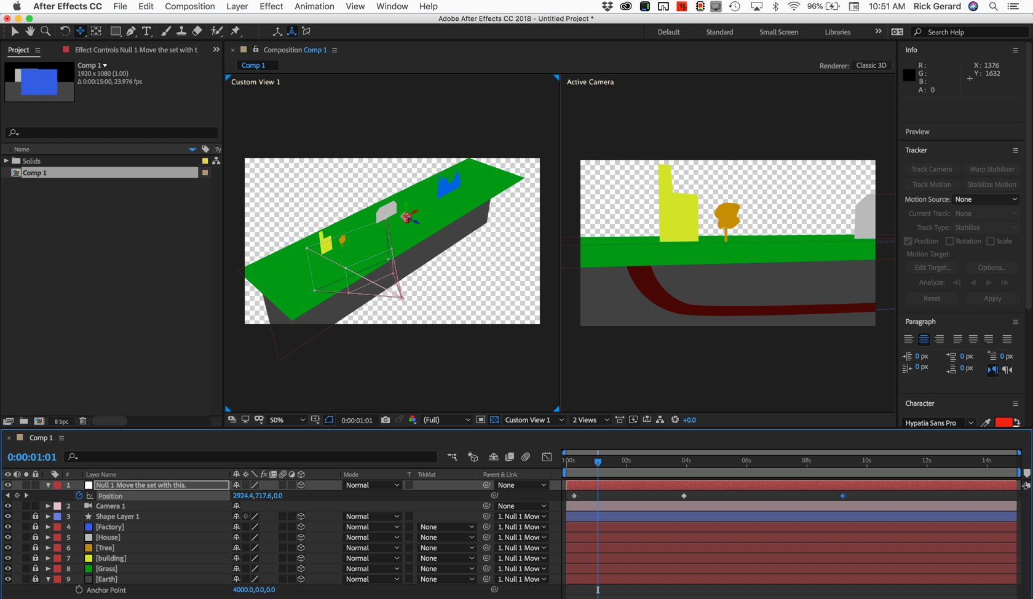1033x599 pixels.
Task: Expand the Solids folder in Project panel
Action: click(x=7, y=161)
